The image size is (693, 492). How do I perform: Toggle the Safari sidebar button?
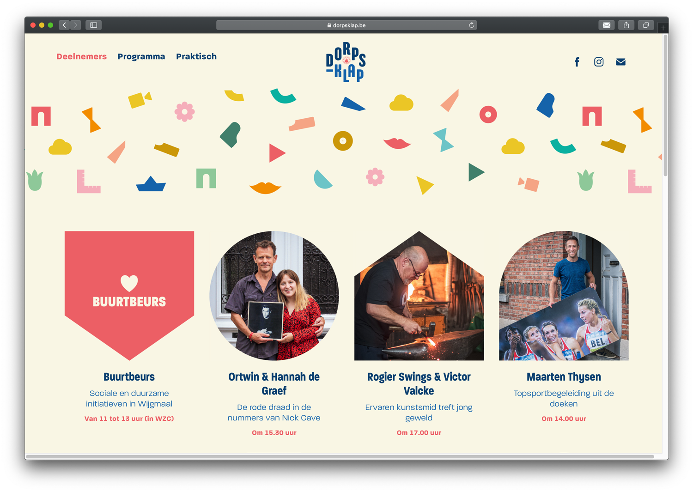coord(93,25)
